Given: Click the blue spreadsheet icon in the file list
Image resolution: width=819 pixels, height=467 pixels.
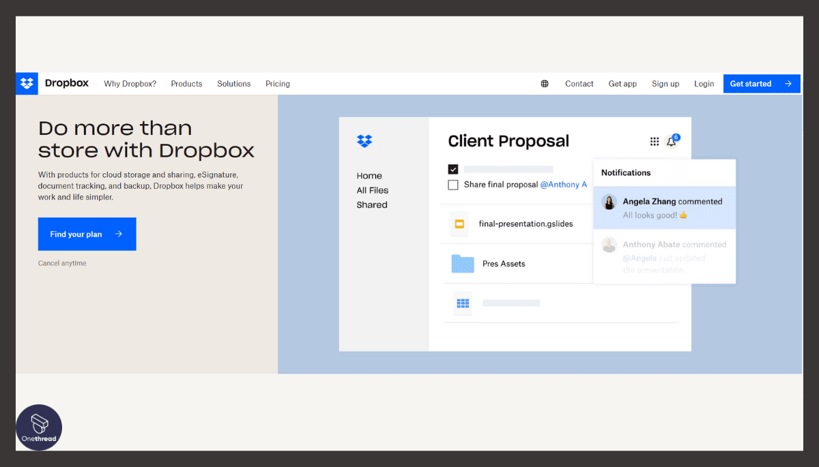Looking at the screenshot, I should click(463, 303).
